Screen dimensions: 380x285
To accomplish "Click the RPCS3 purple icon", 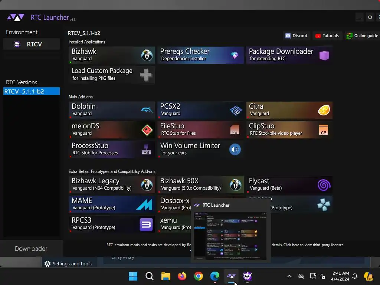I will (x=146, y=225).
